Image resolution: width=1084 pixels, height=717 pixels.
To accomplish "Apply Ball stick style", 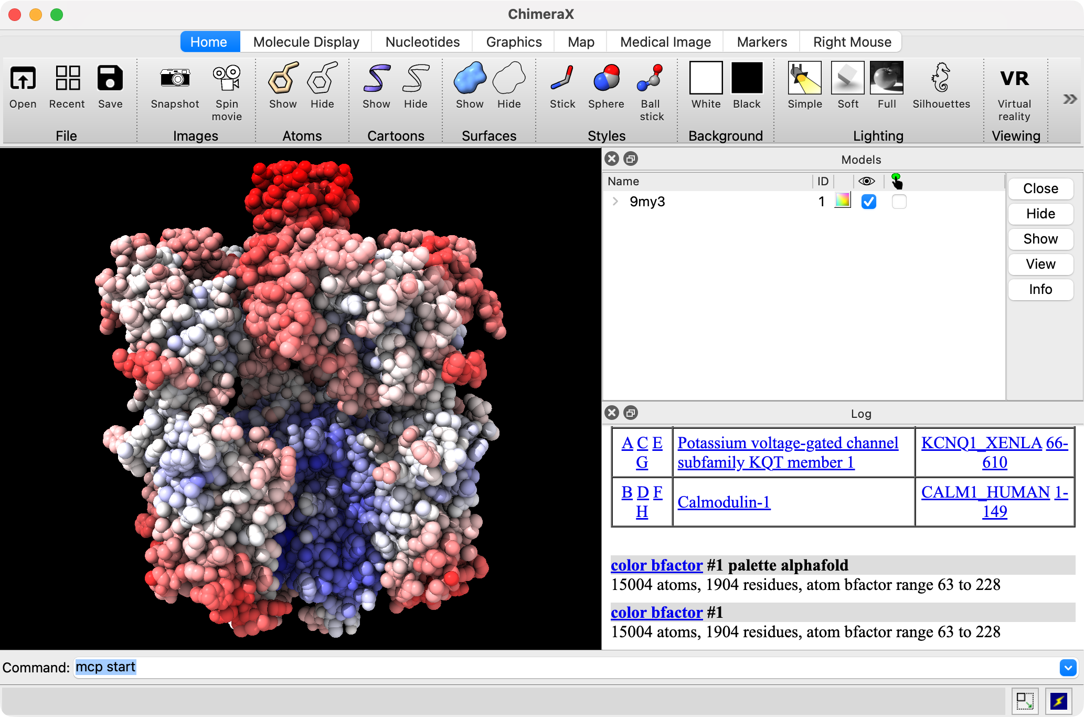I will click(x=651, y=79).
